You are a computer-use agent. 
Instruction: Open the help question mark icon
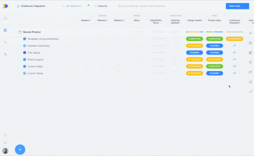pyautogui.click(x=6, y=135)
